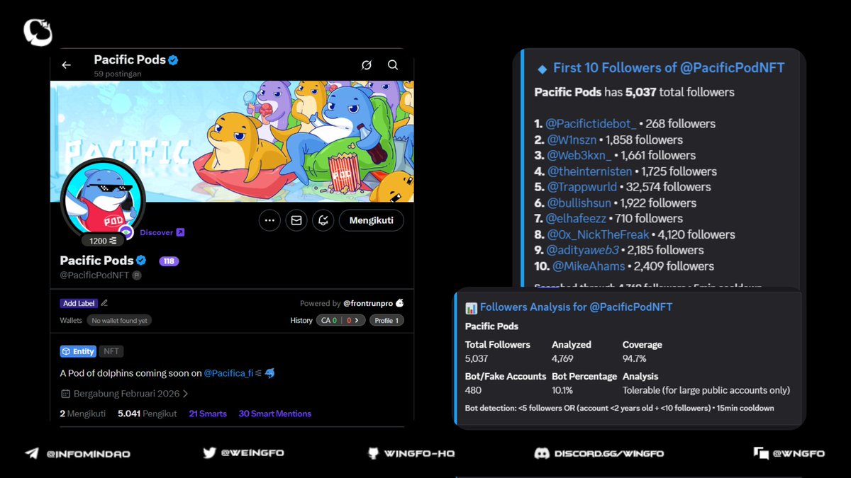The width and height of the screenshot is (851, 478).
Task: Click the First 10 Followers of @PacificPodNFT title
Action: coord(669,68)
